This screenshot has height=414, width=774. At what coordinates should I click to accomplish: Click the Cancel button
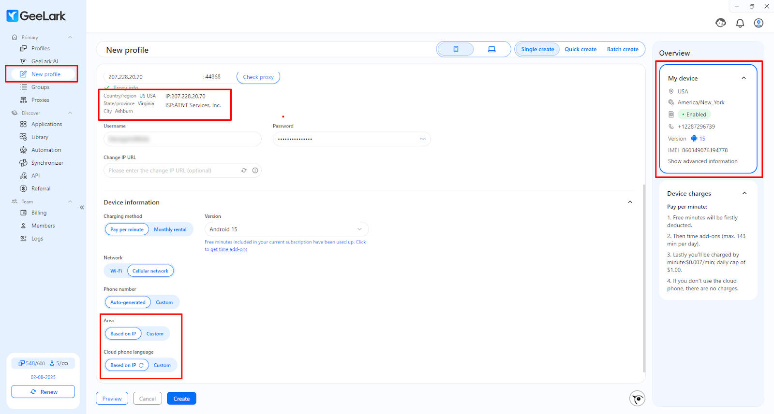[x=148, y=399]
